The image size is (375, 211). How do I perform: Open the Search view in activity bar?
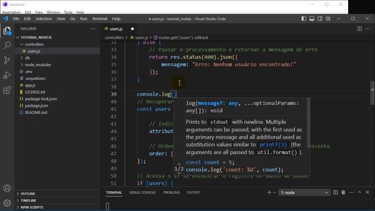tap(7, 45)
